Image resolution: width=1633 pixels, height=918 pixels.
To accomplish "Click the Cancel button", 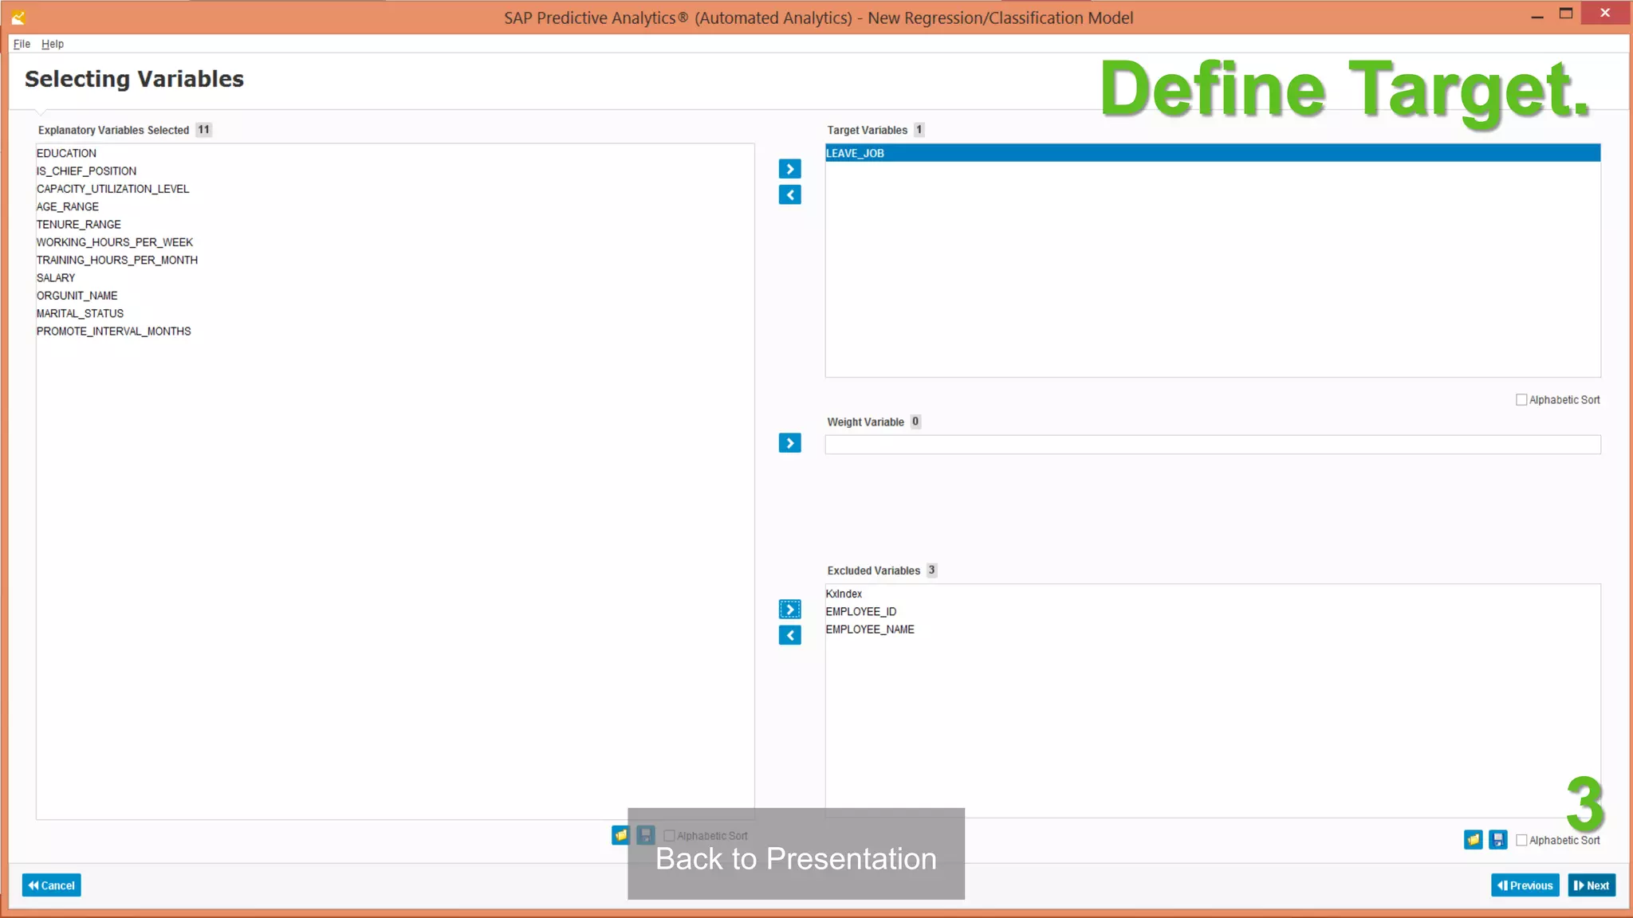I will (x=51, y=885).
